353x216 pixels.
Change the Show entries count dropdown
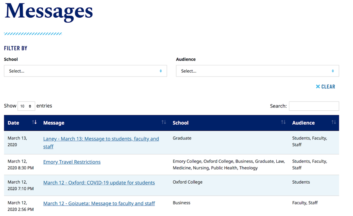click(x=26, y=106)
